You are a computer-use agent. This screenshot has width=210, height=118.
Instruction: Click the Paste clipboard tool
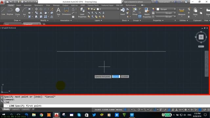[x=195, y=12]
